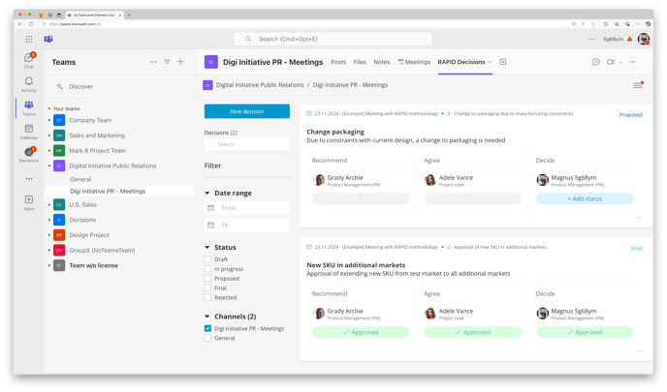The height and width of the screenshot is (392, 667).
Task: Collapse Digital Initiative Public Relations team arrow
Action: tap(49, 166)
